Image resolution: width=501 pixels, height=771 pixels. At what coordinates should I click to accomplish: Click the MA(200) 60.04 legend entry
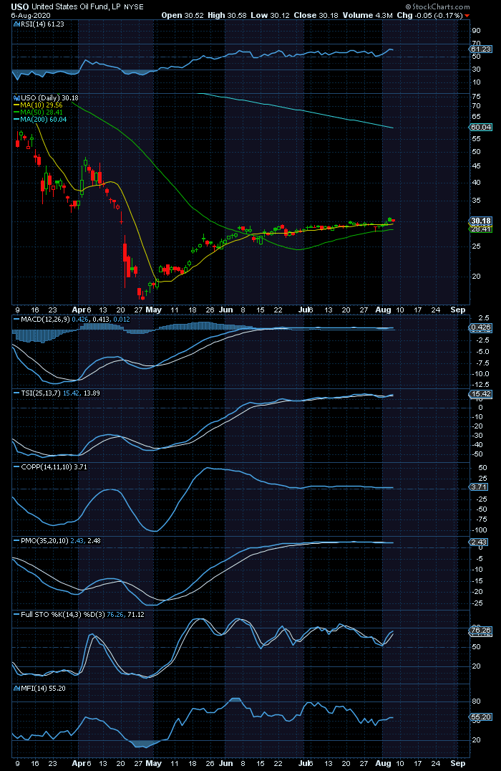[43, 120]
